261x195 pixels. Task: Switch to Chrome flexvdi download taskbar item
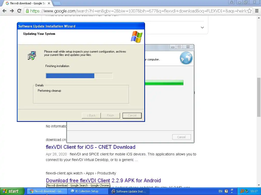click(x=47, y=191)
